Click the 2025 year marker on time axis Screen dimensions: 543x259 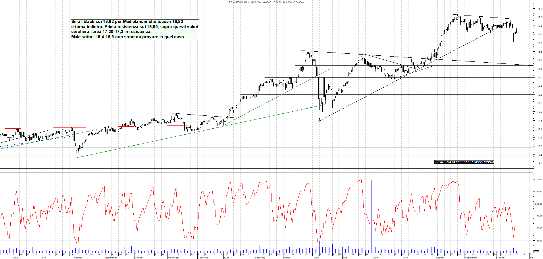[x=226, y=258]
